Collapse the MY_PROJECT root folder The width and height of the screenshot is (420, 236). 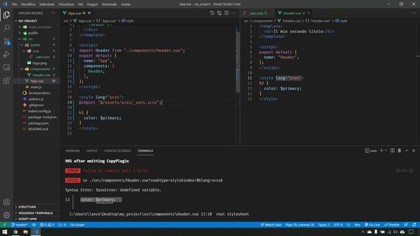16,21
